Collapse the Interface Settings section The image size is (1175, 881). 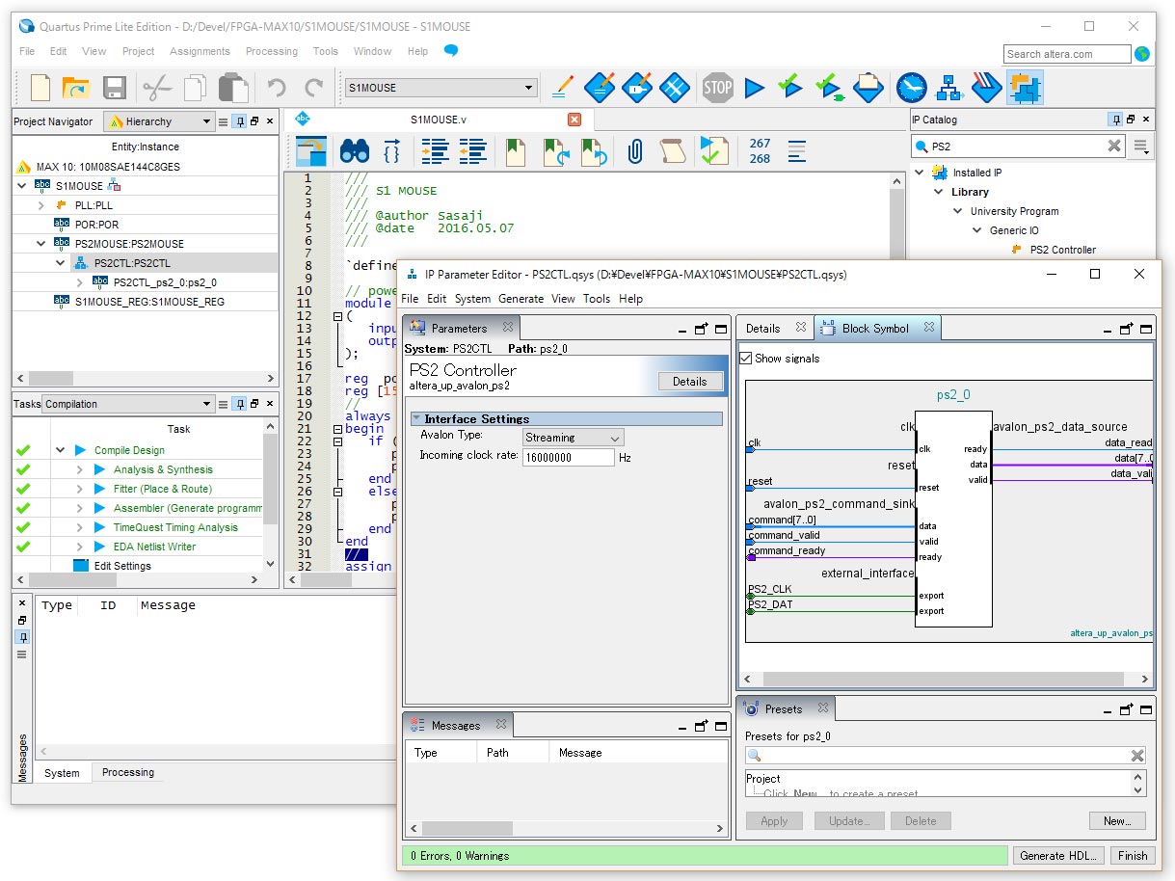click(x=416, y=419)
